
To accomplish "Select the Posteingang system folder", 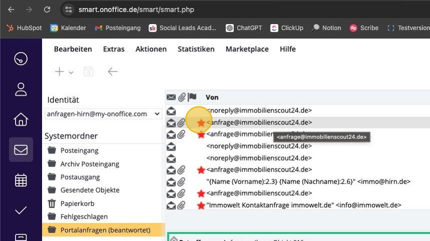I will [x=79, y=150].
